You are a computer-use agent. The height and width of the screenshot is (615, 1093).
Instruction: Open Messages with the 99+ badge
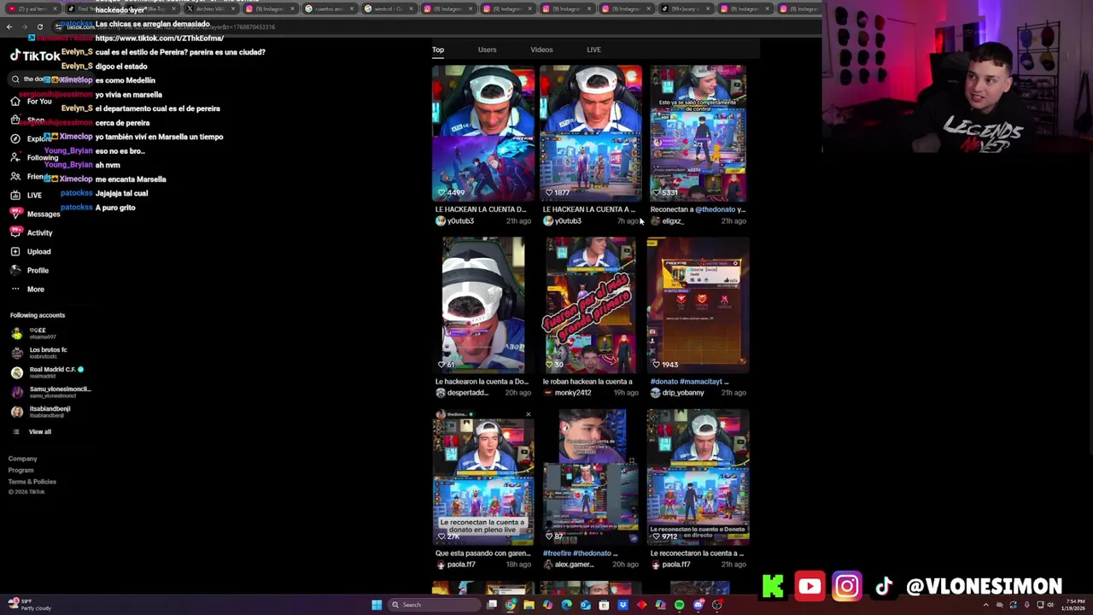click(35, 214)
